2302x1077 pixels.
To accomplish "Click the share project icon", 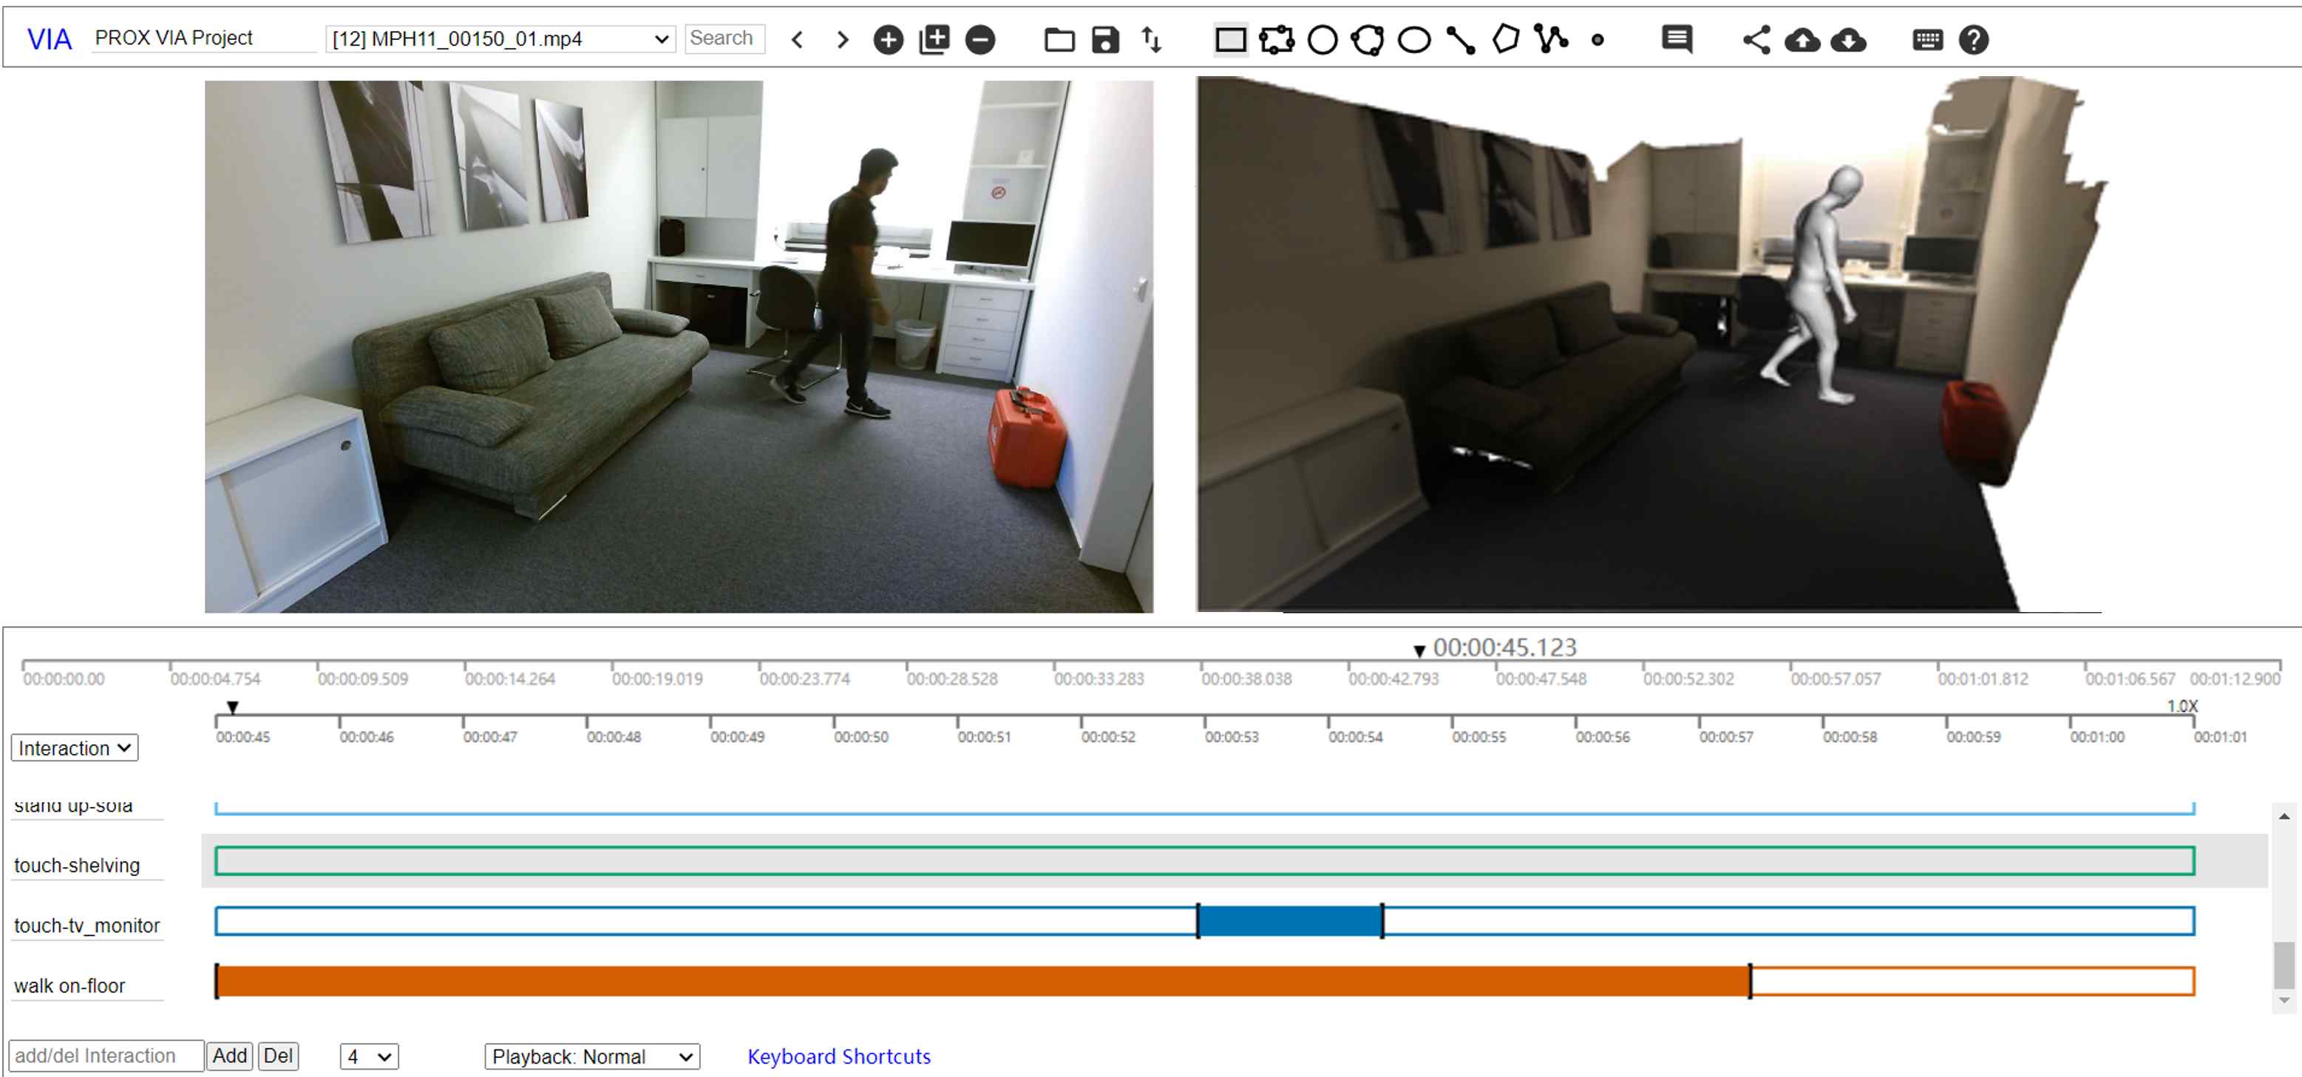I will [x=1756, y=40].
